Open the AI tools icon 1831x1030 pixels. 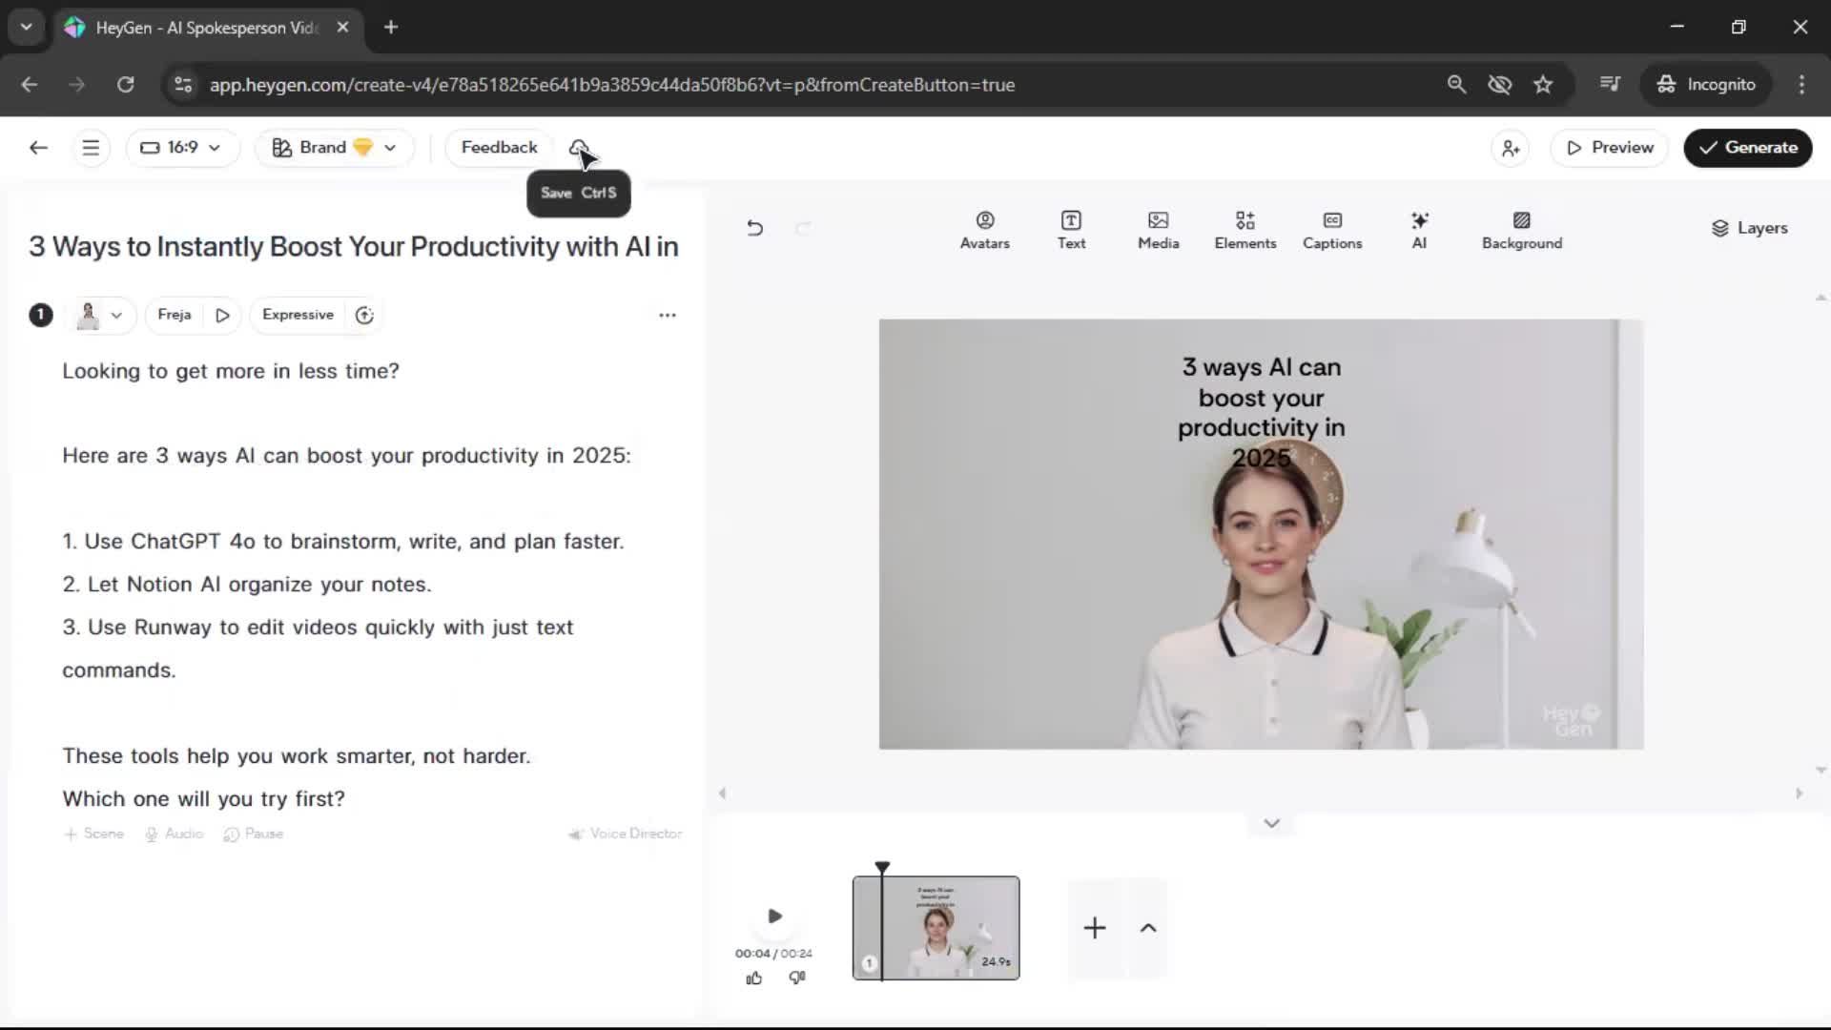coord(1419,230)
